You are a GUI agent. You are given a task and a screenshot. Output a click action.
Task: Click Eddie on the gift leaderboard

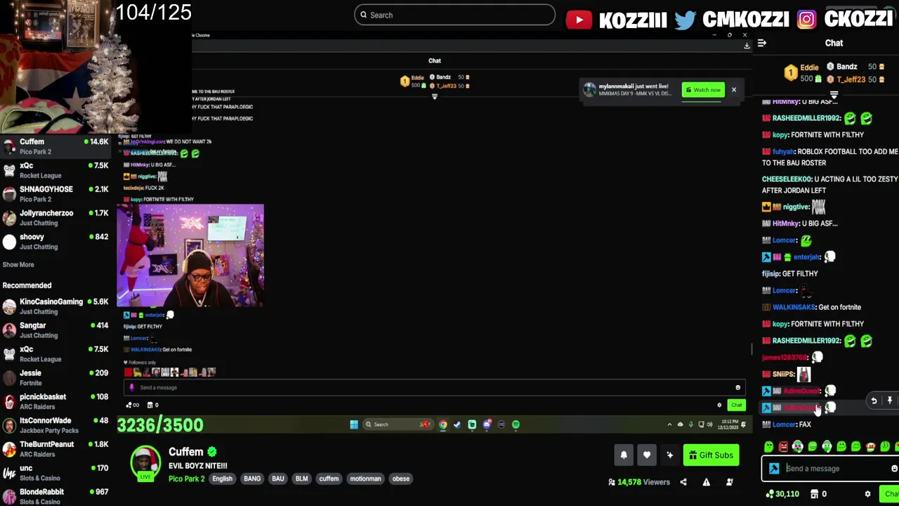[x=809, y=67]
